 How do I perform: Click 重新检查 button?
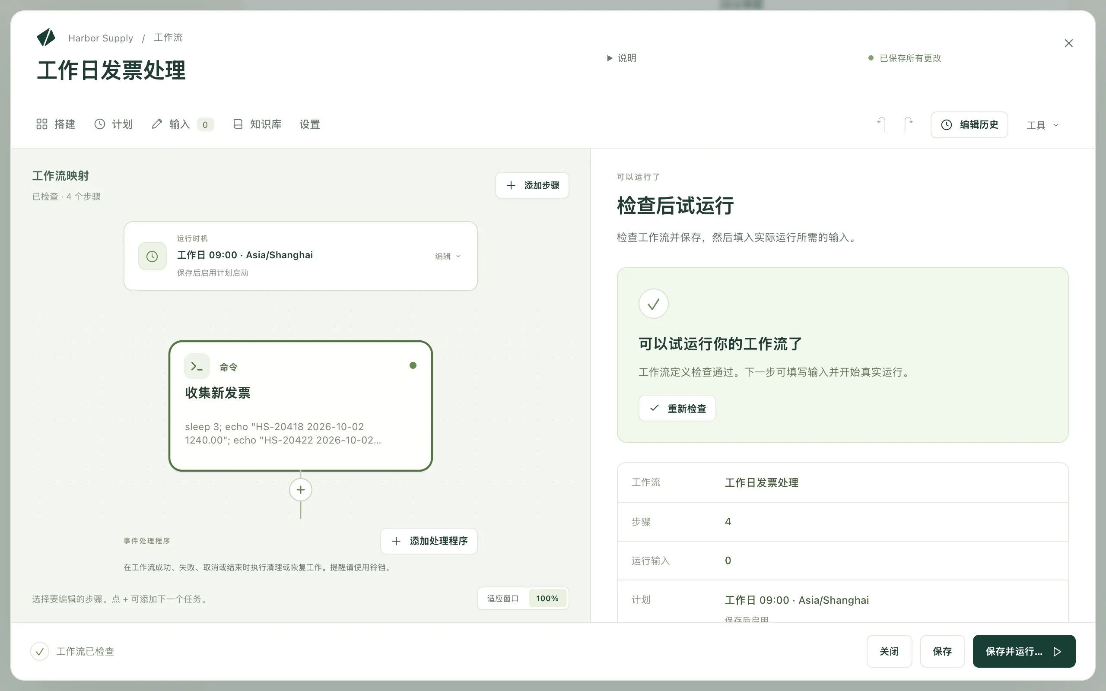pyautogui.click(x=677, y=408)
